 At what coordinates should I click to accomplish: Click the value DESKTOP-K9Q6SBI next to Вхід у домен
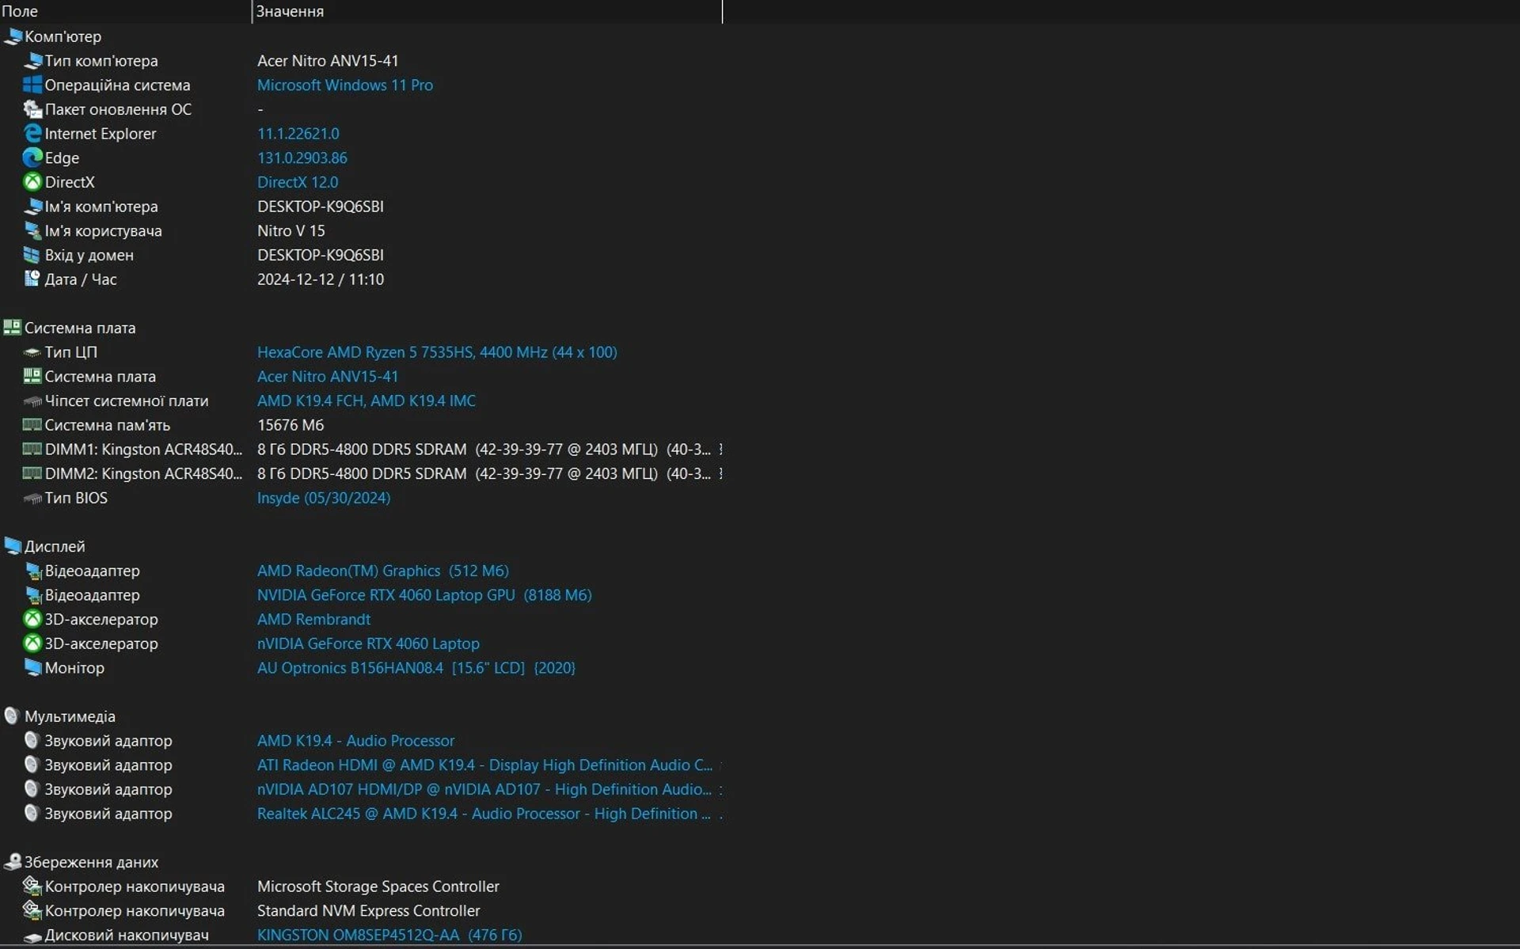coord(321,255)
